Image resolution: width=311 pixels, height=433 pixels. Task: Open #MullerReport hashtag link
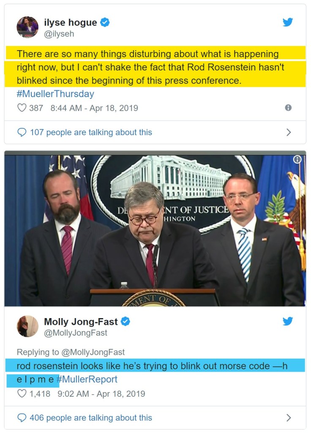87,379
